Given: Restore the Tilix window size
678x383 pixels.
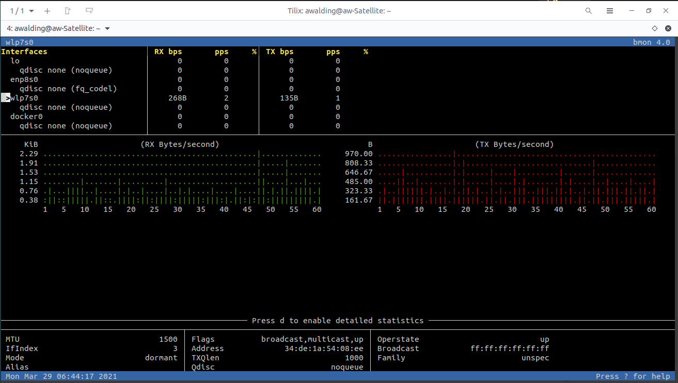Looking at the screenshot, I should tap(649, 11).
